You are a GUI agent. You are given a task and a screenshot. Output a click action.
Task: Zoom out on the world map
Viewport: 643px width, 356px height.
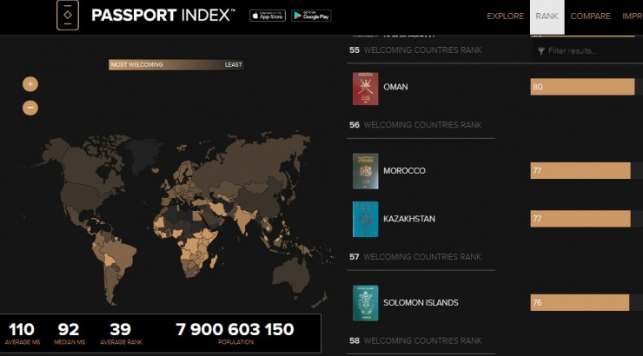pos(30,108)
